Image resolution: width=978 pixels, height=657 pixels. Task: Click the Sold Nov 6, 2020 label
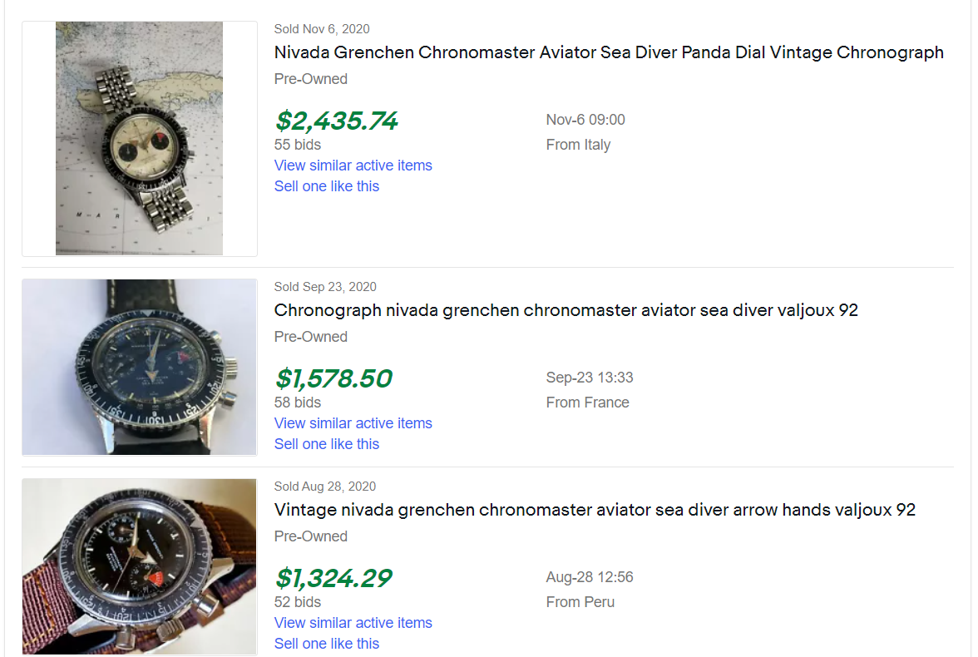point(321,29)
